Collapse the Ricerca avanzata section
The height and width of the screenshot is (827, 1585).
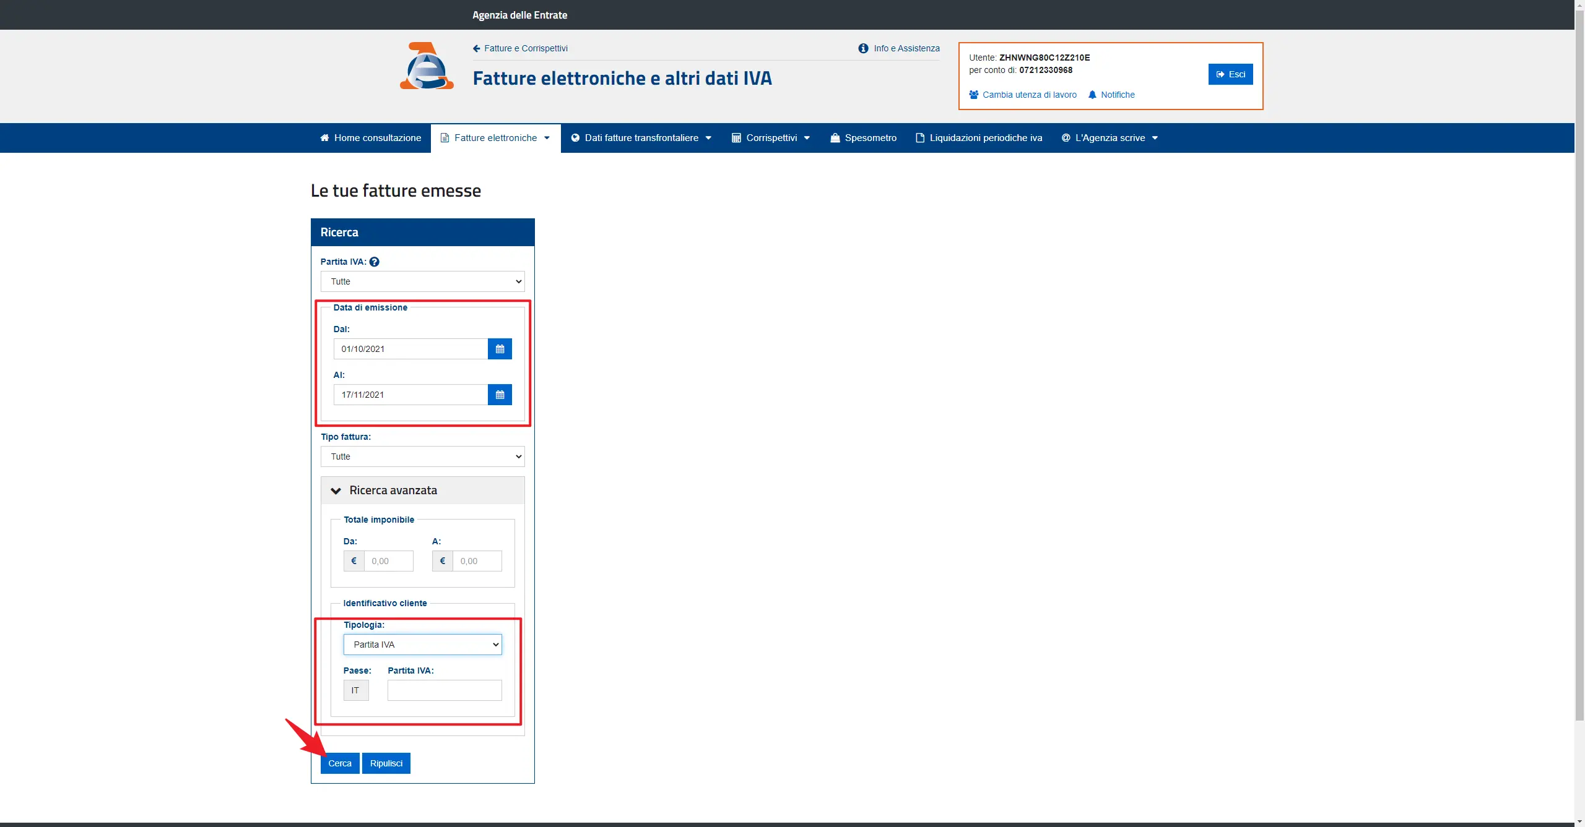pos(336,491)
